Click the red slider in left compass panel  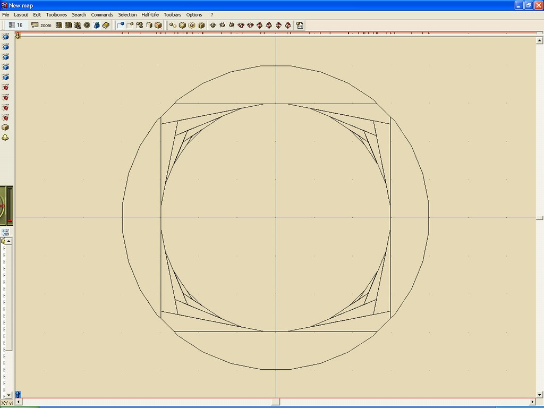tap(10, 220)
